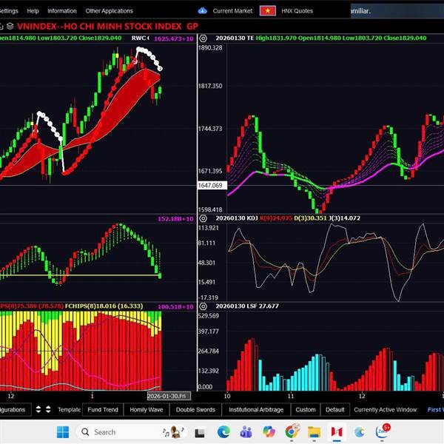Screen dimensions: 444x444
Task: Open the Settings menu
Action: click(x=9, y=11)
